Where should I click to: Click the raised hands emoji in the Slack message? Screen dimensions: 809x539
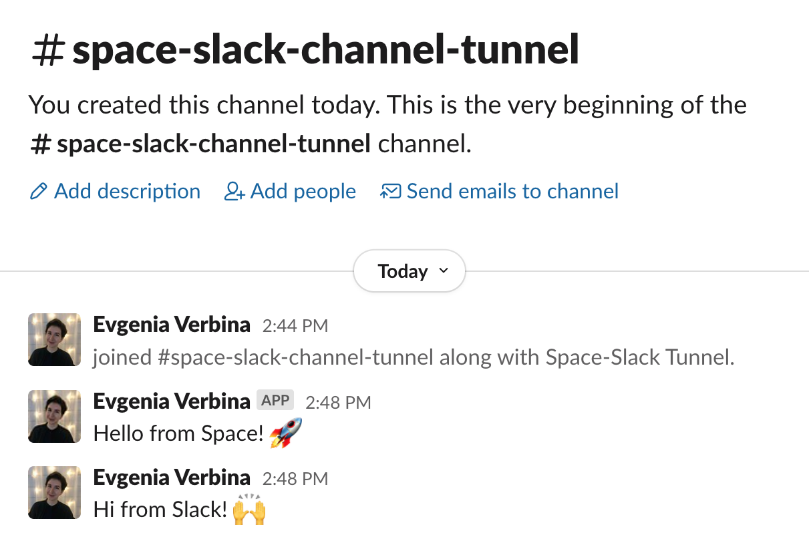coord(249,510)
